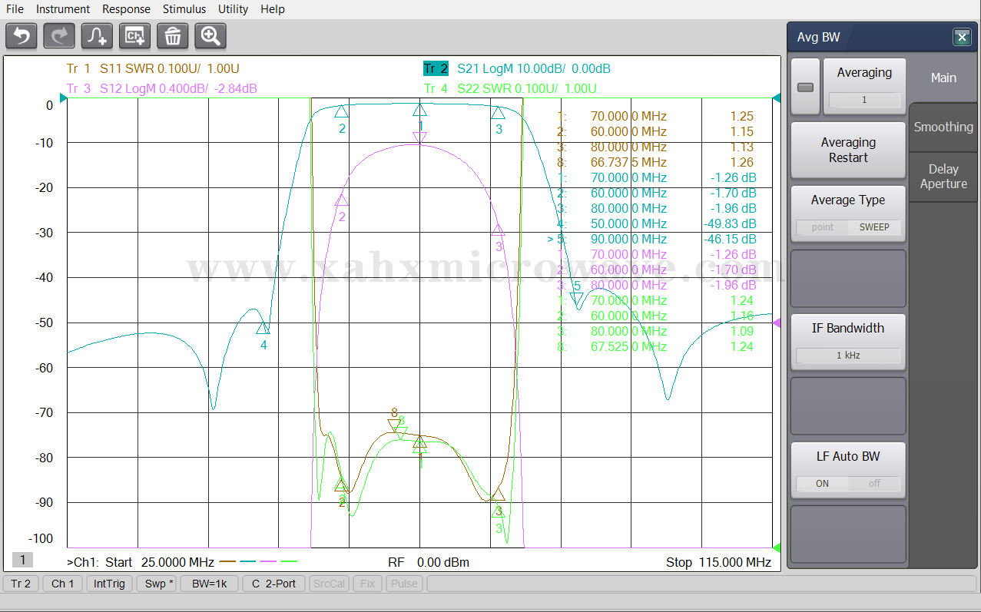Click the RF 0.00 dBm power label
This screenshot has height=612, width=981.
[428, 562]
